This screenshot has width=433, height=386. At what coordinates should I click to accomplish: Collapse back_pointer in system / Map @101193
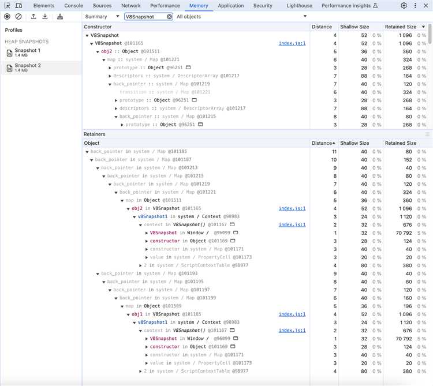[x=98, y=273]
